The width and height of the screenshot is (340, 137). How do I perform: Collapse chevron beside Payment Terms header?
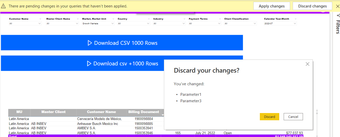coord(220,19)
